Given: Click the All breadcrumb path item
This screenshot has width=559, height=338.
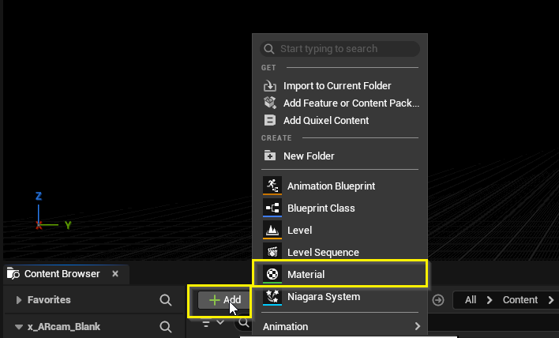Looking at the screenshot, I should coord(471,300).
